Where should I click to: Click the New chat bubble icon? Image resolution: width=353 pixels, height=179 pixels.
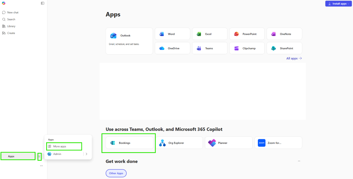click(4, 13)
